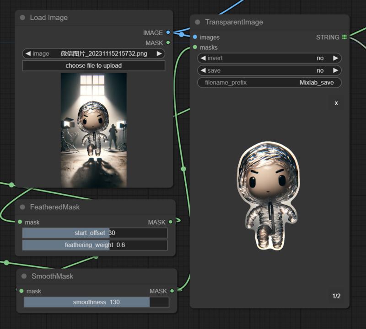The height and width of the screenshot is (329, 366).
Task: Click the left arrow of the invert option
Action: [x=203, y=58]
